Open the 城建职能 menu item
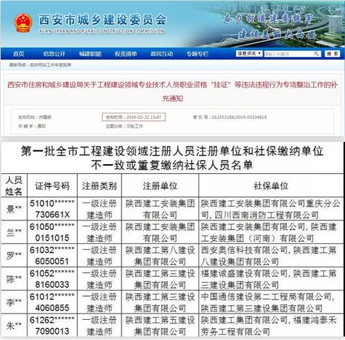This screenshot has width=345, height=340. click(x=90, y=54)
